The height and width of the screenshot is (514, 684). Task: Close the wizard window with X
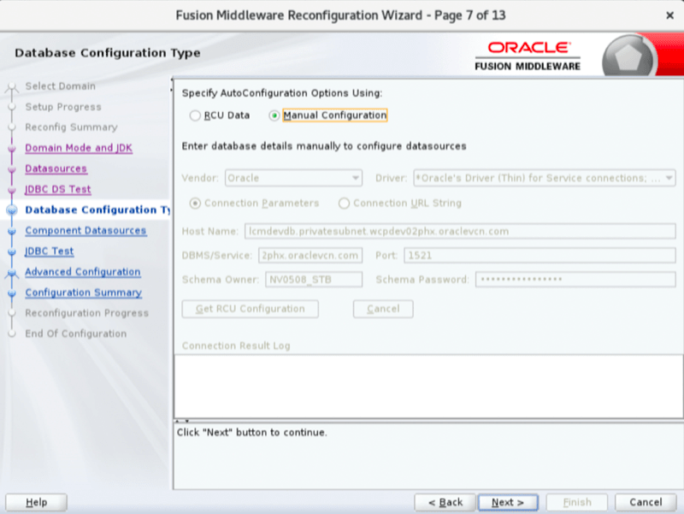point(669,15)
